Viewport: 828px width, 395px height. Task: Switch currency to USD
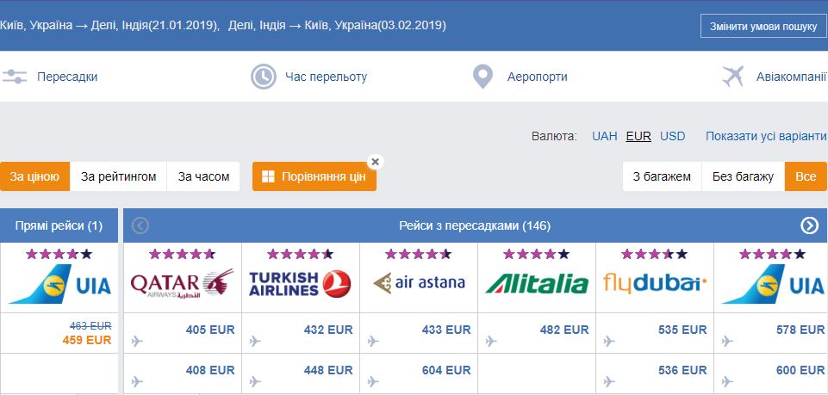[673, 136]
